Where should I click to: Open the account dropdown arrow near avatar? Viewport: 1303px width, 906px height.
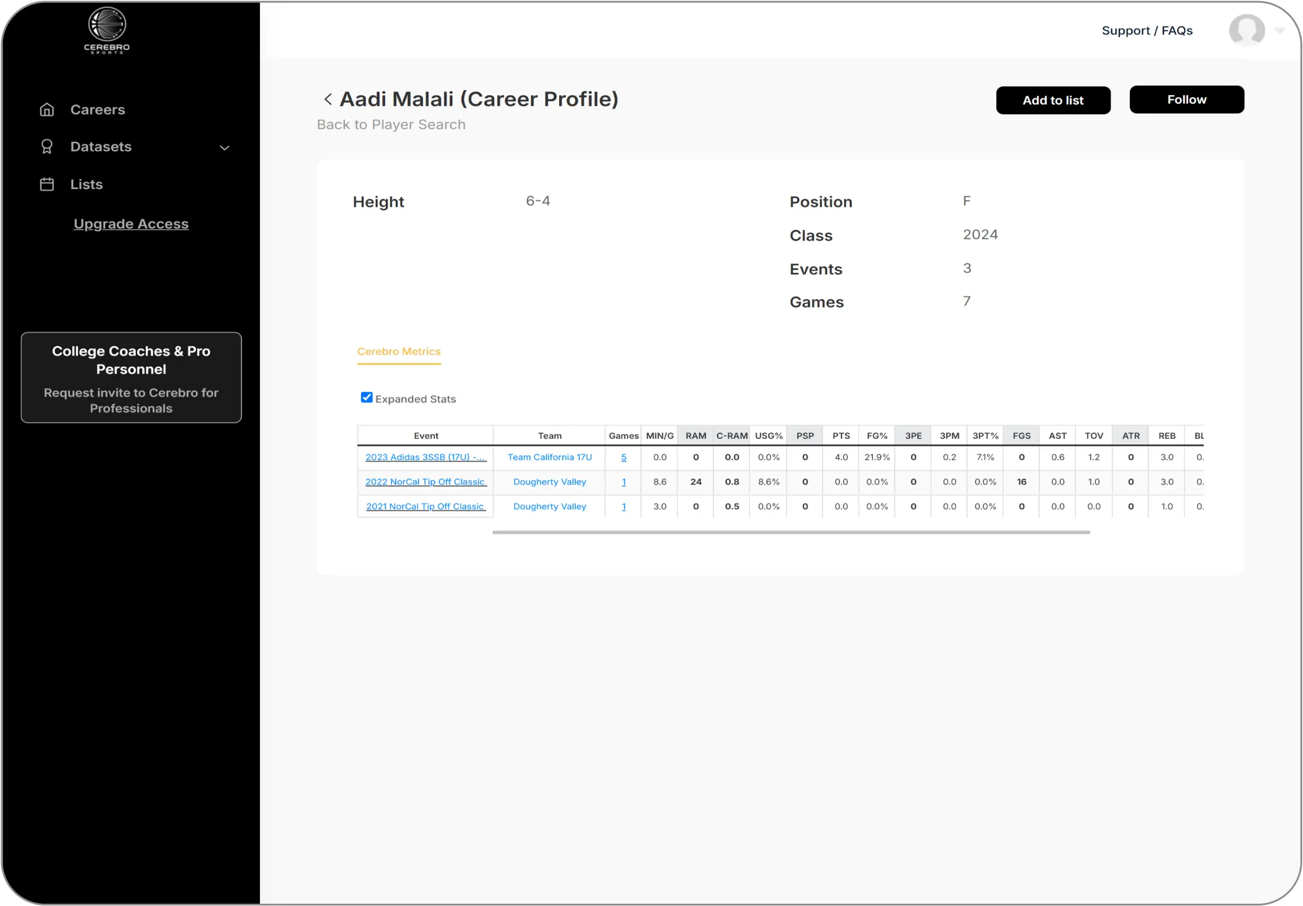[1280, 30]
